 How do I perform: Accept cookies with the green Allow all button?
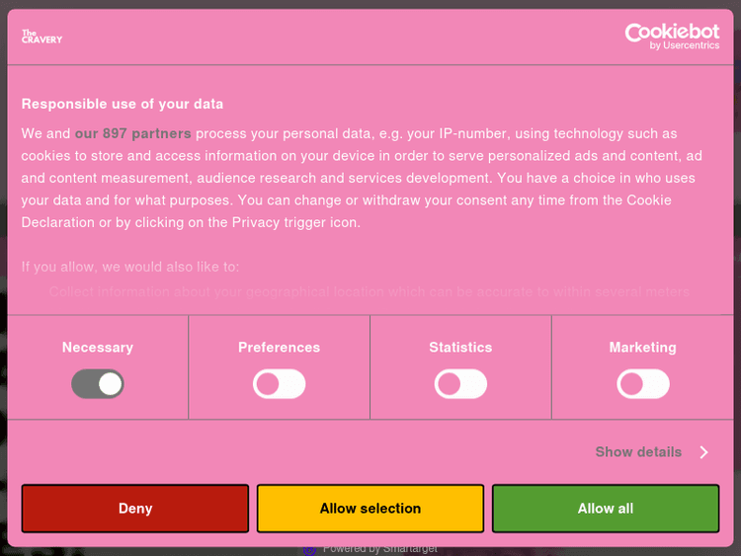(x=605, y=509)
